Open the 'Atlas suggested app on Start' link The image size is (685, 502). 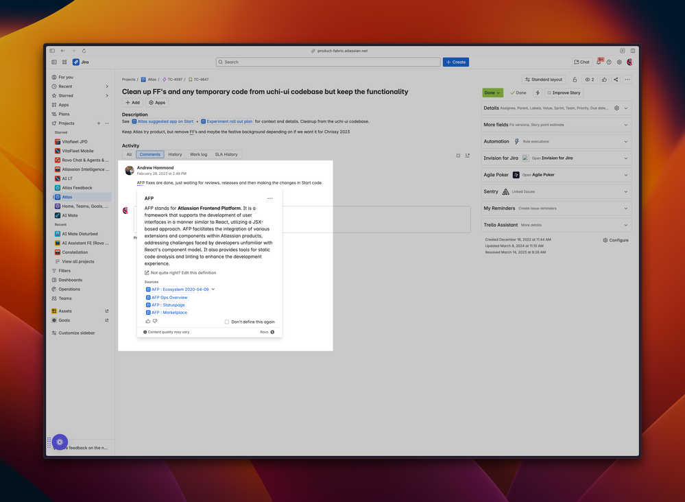pos(163,121)
